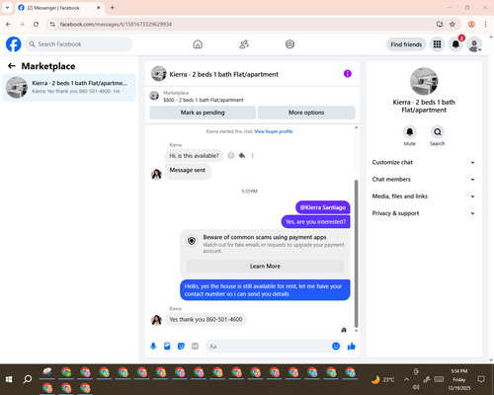Reply to 'Hi, is this available?' message
494x395 pixels.
[x=242, y=155]
